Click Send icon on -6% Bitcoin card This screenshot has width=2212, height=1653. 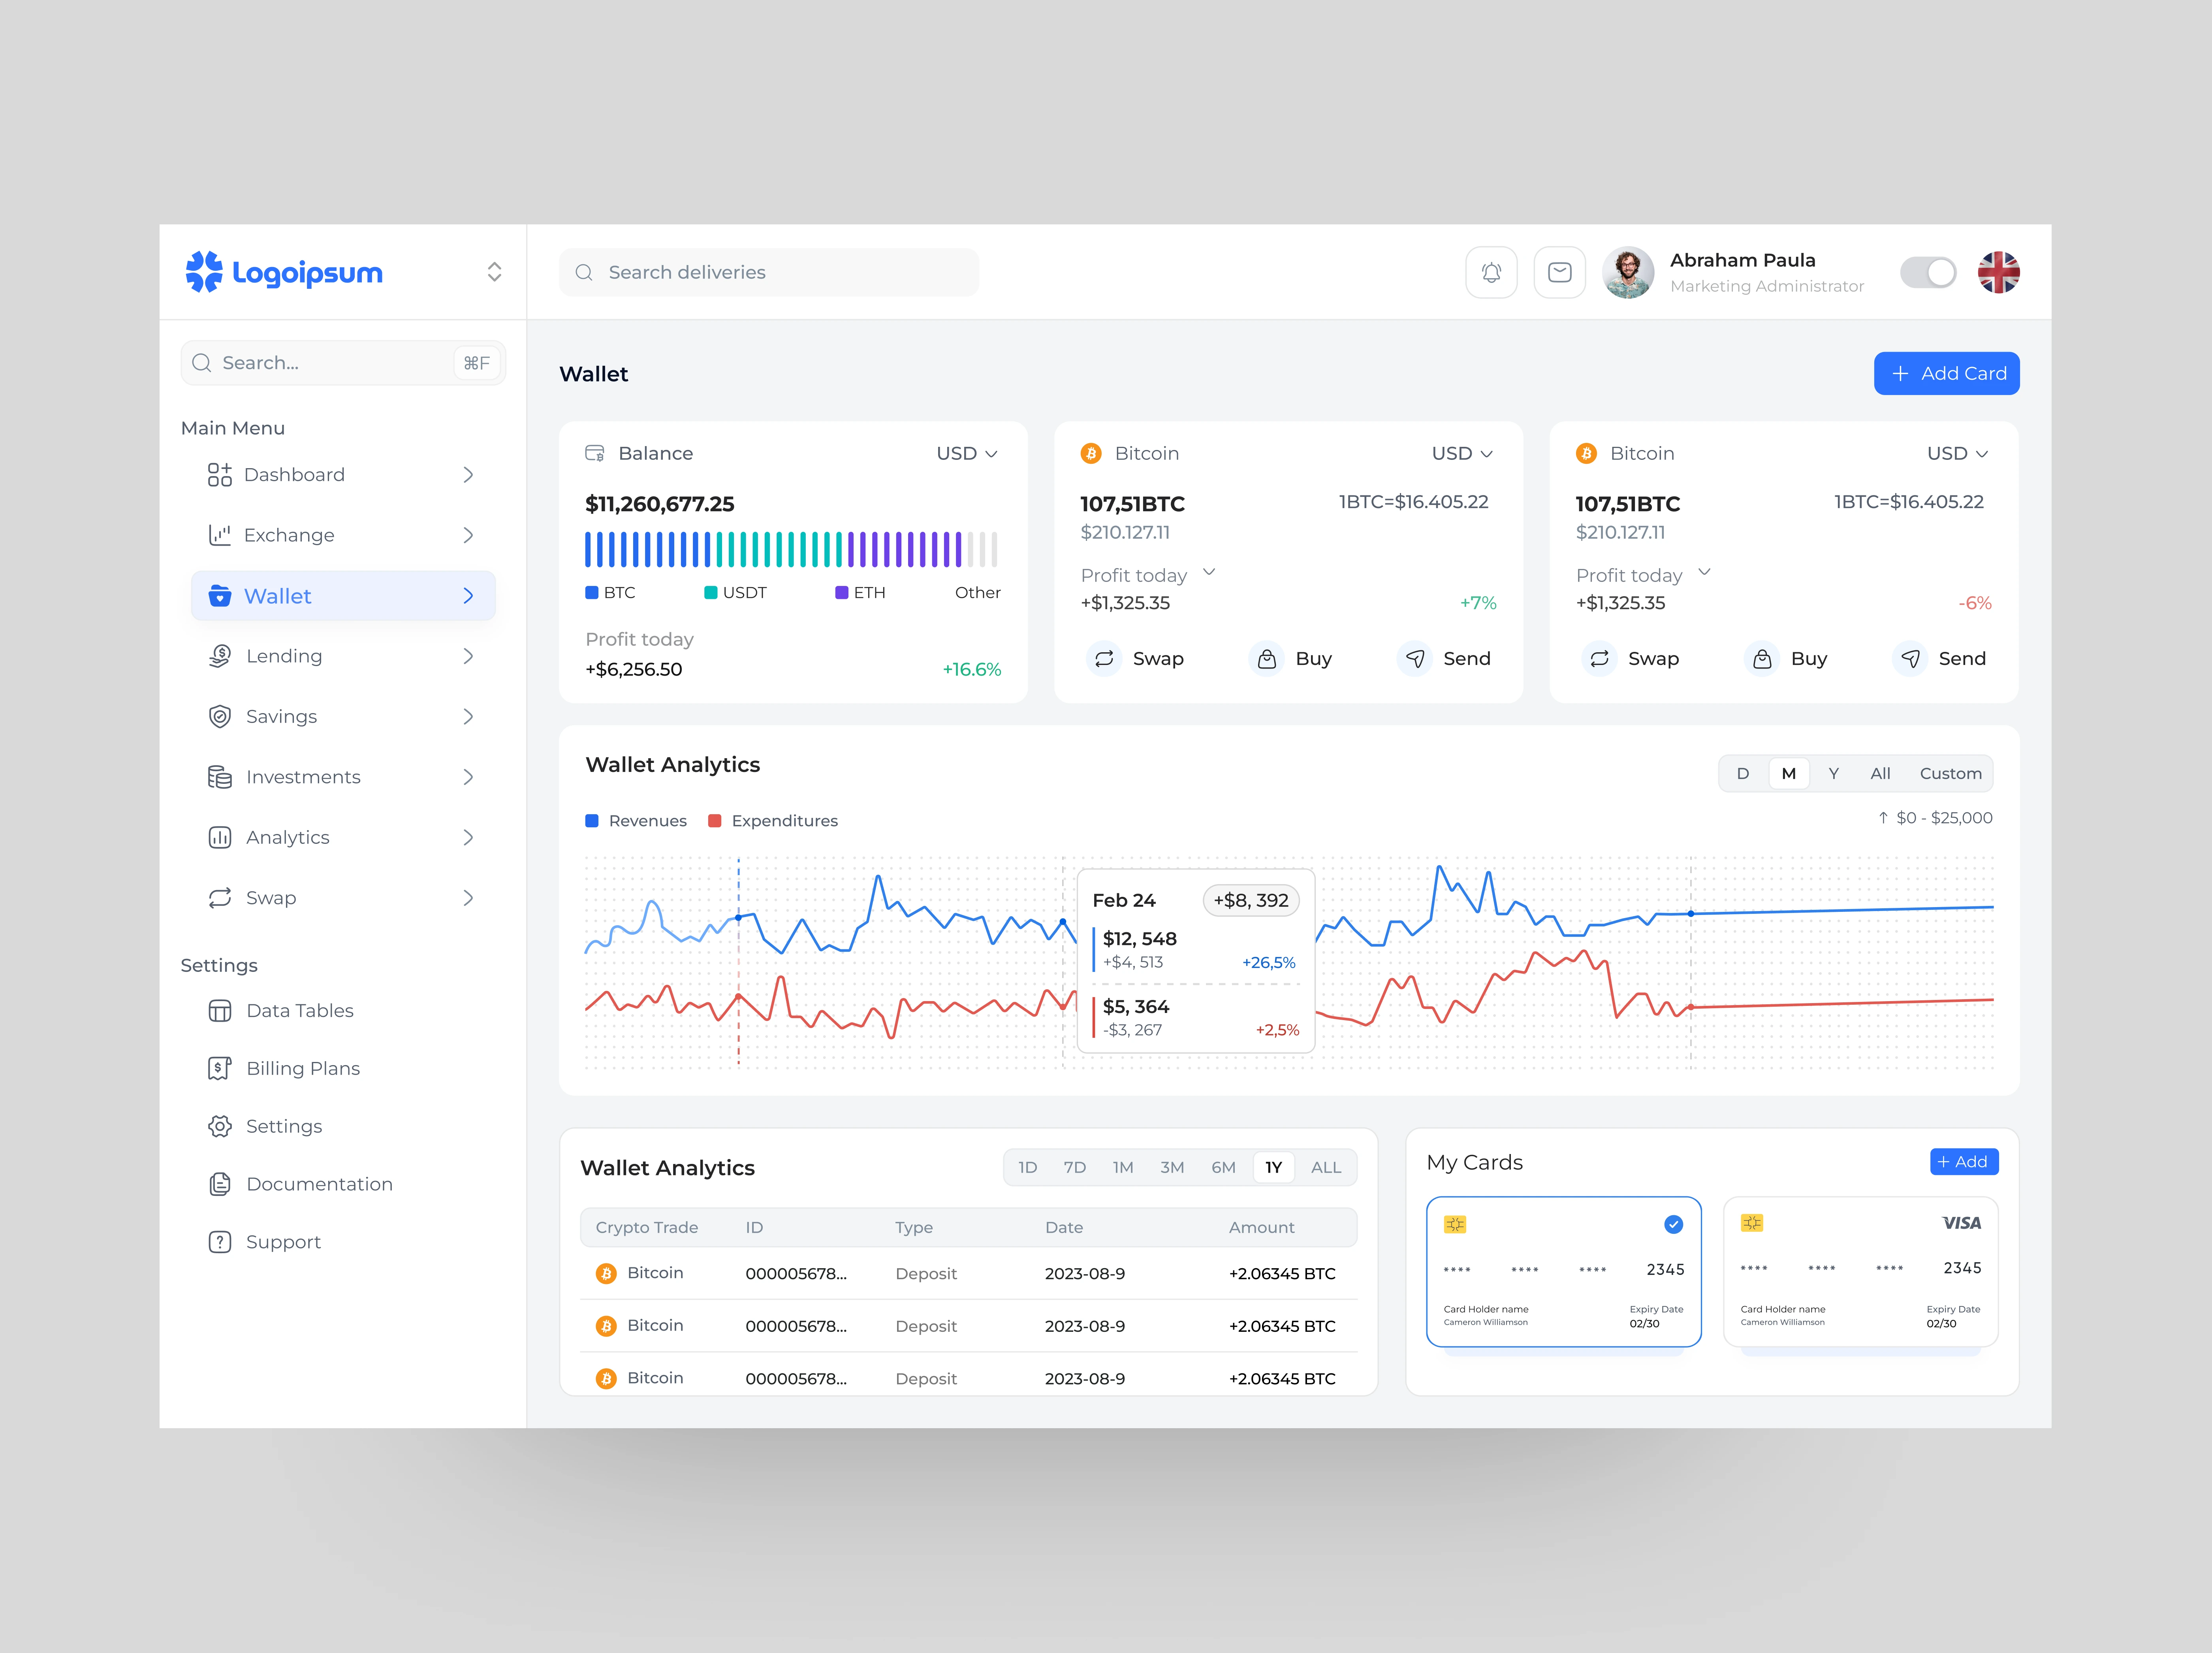tap(1910, 659)
